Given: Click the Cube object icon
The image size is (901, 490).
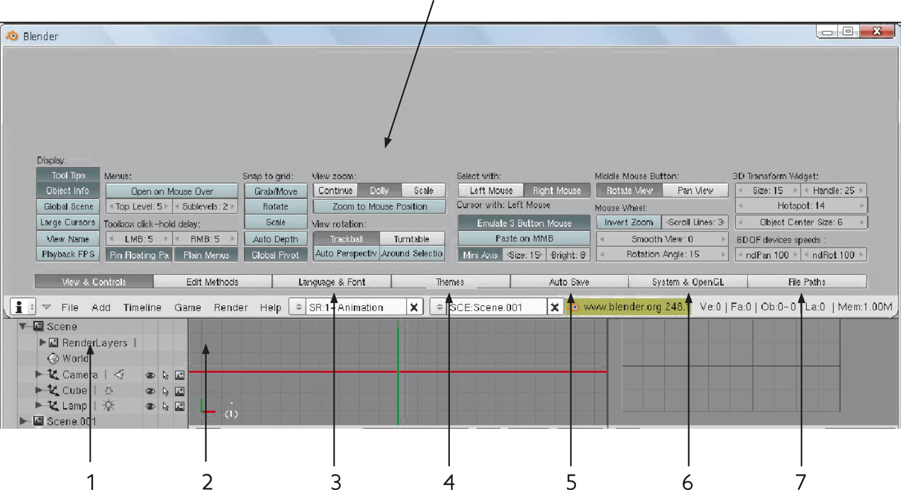Looking at the screenshot, I should pos(53,390).
